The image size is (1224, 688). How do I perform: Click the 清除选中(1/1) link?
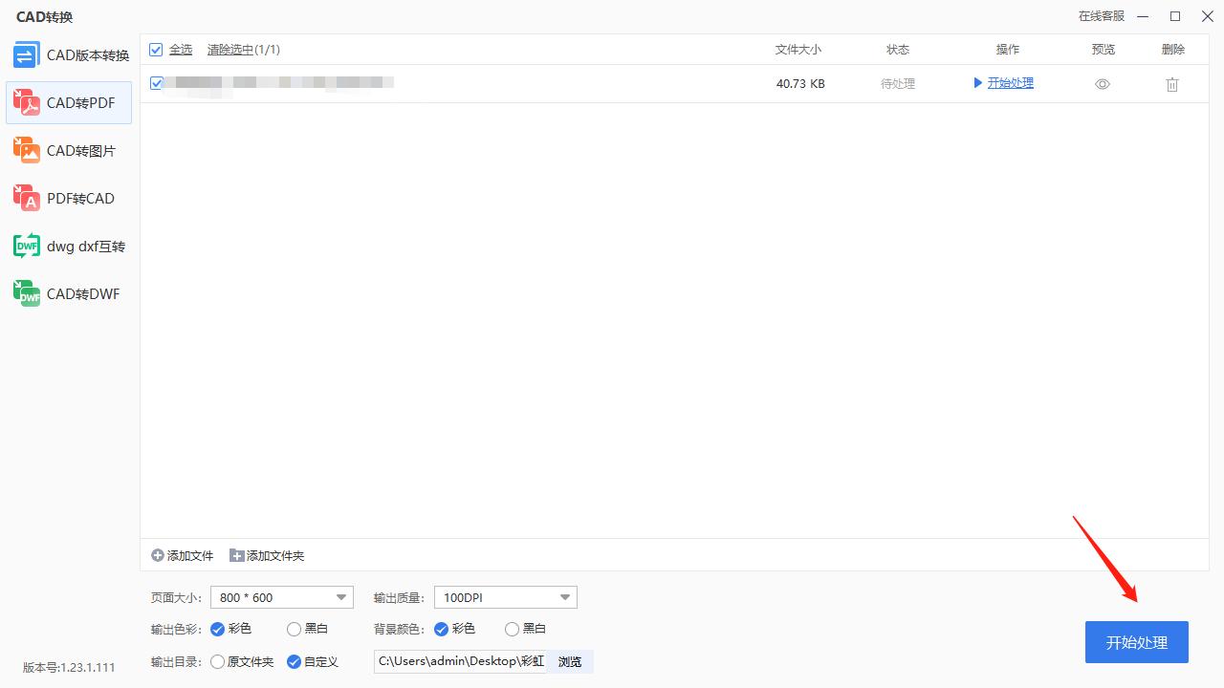coord(244,49)
